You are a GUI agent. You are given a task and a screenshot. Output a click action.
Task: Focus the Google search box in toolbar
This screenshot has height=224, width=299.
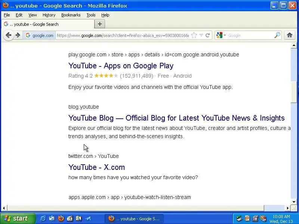click(250, 35)
